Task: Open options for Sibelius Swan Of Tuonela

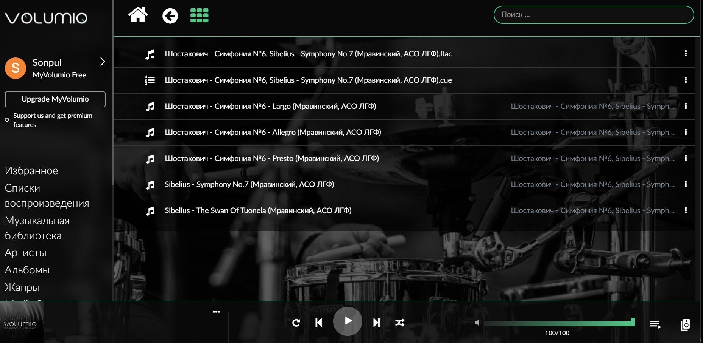Action: (686, 210)
